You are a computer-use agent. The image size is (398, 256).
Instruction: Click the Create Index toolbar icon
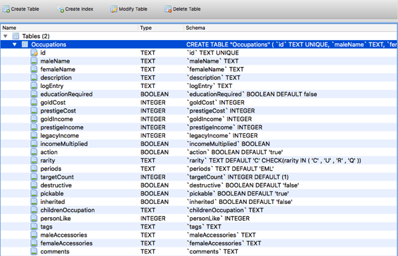pyautogui.click(x=61, y=9)
